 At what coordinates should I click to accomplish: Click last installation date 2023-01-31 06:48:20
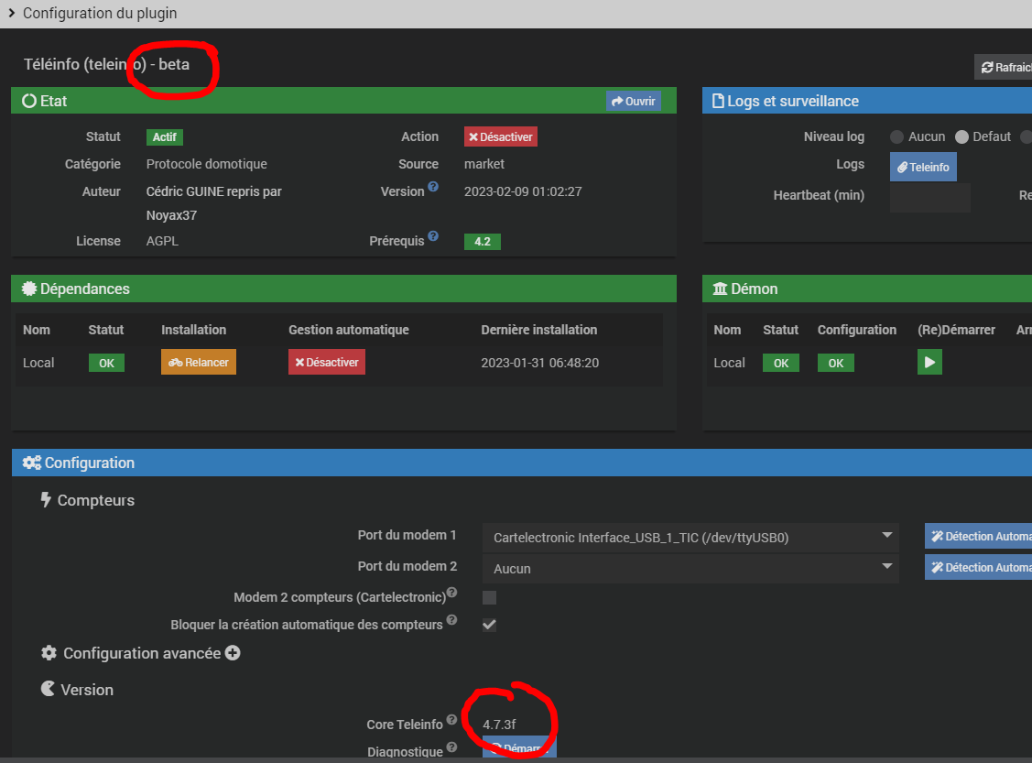click(x=539, y=363)
